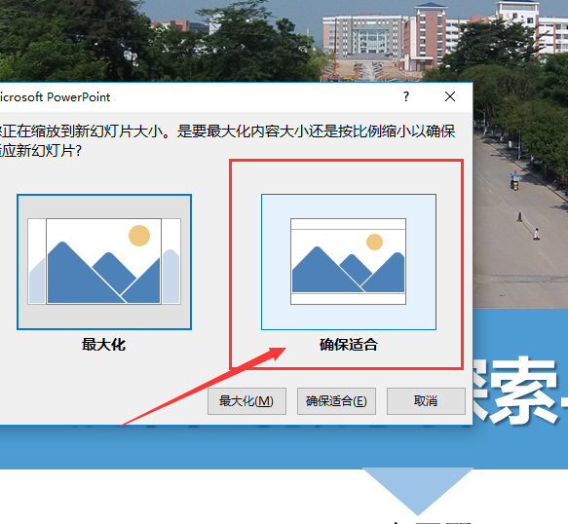
Task: Click the yellow sun in 确保适合 preview
Action: [x=374, y=242]
